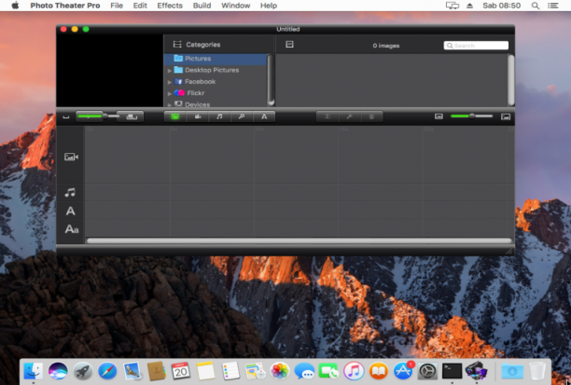
Task: Open Photos app from the Dock
Action: click(280, 371)
